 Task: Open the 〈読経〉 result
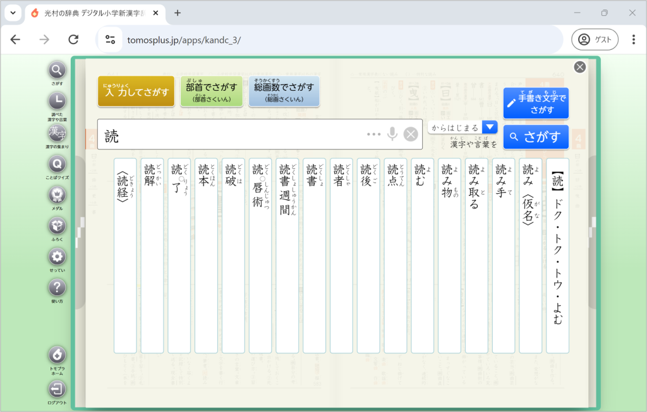(x=125, y=256)
